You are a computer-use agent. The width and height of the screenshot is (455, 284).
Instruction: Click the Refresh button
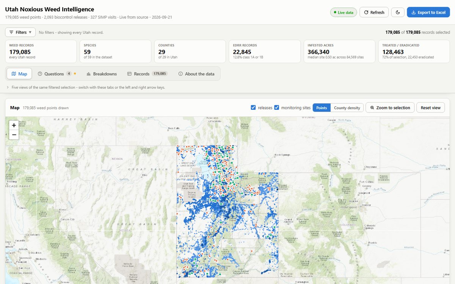[374, 12]
